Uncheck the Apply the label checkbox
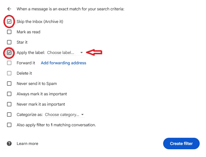This screenshot has width=206, height=157. pyautogui.click(x=9, y=53)
